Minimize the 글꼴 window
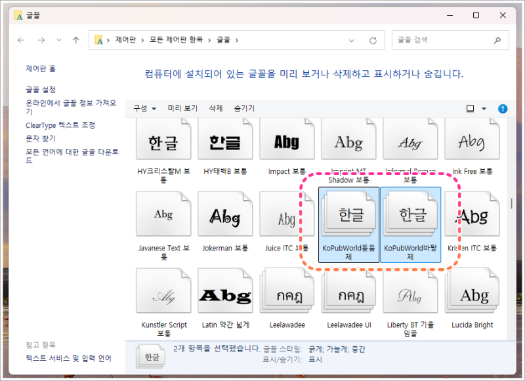525x381 pixels. 450,15
